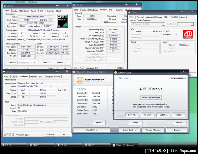Click OK in Mainboard window

click(65, 135)
